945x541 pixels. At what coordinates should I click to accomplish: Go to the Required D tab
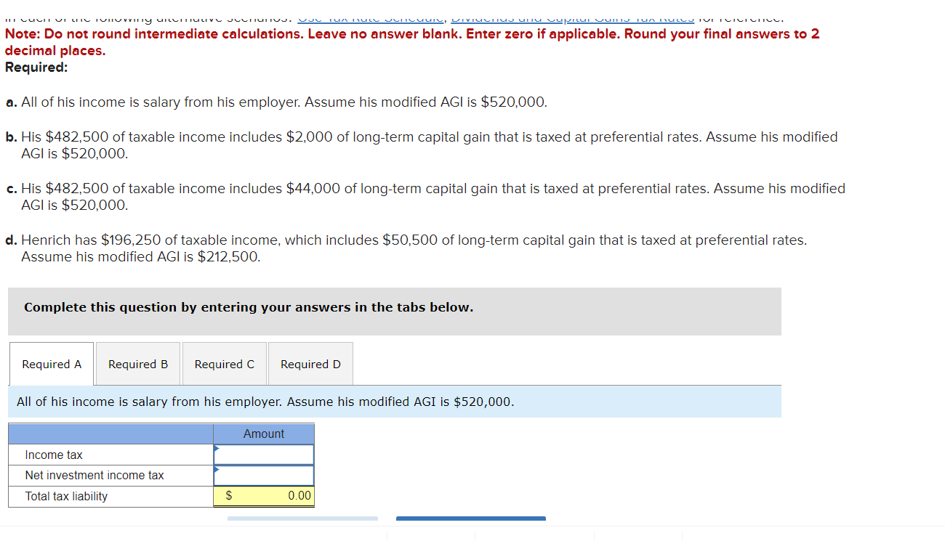pyautogui.click(x=310, y=364)
